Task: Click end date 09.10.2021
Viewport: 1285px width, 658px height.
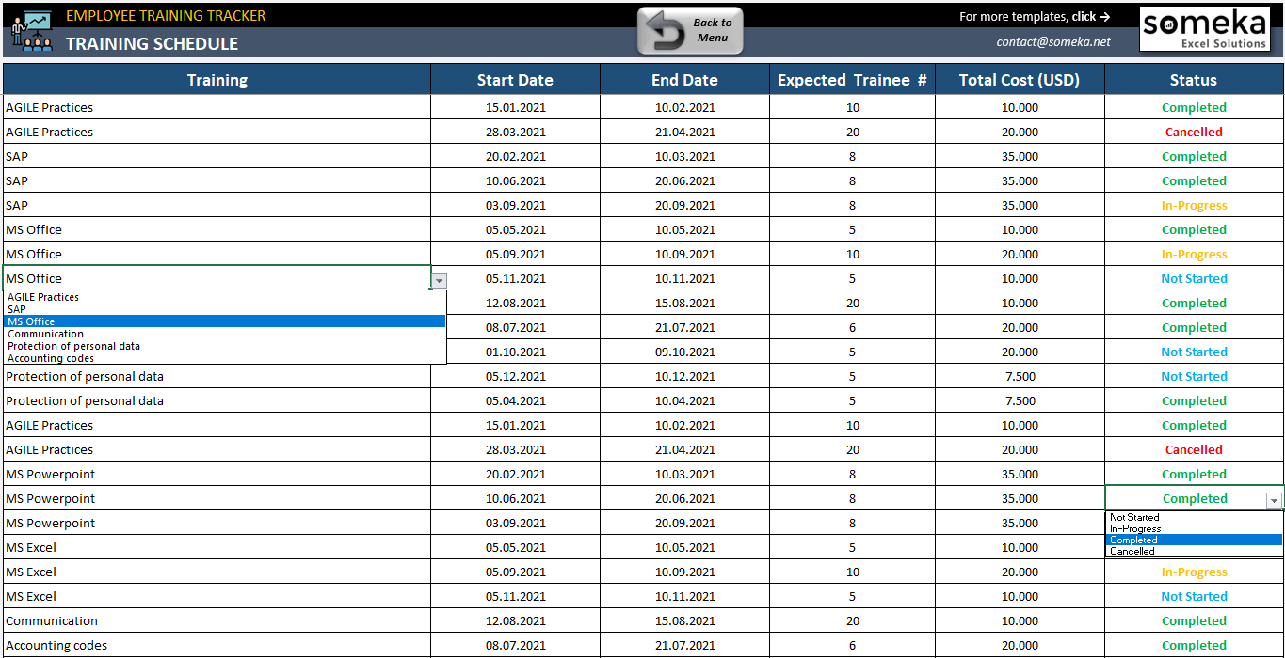Action: tap(684, 352)
